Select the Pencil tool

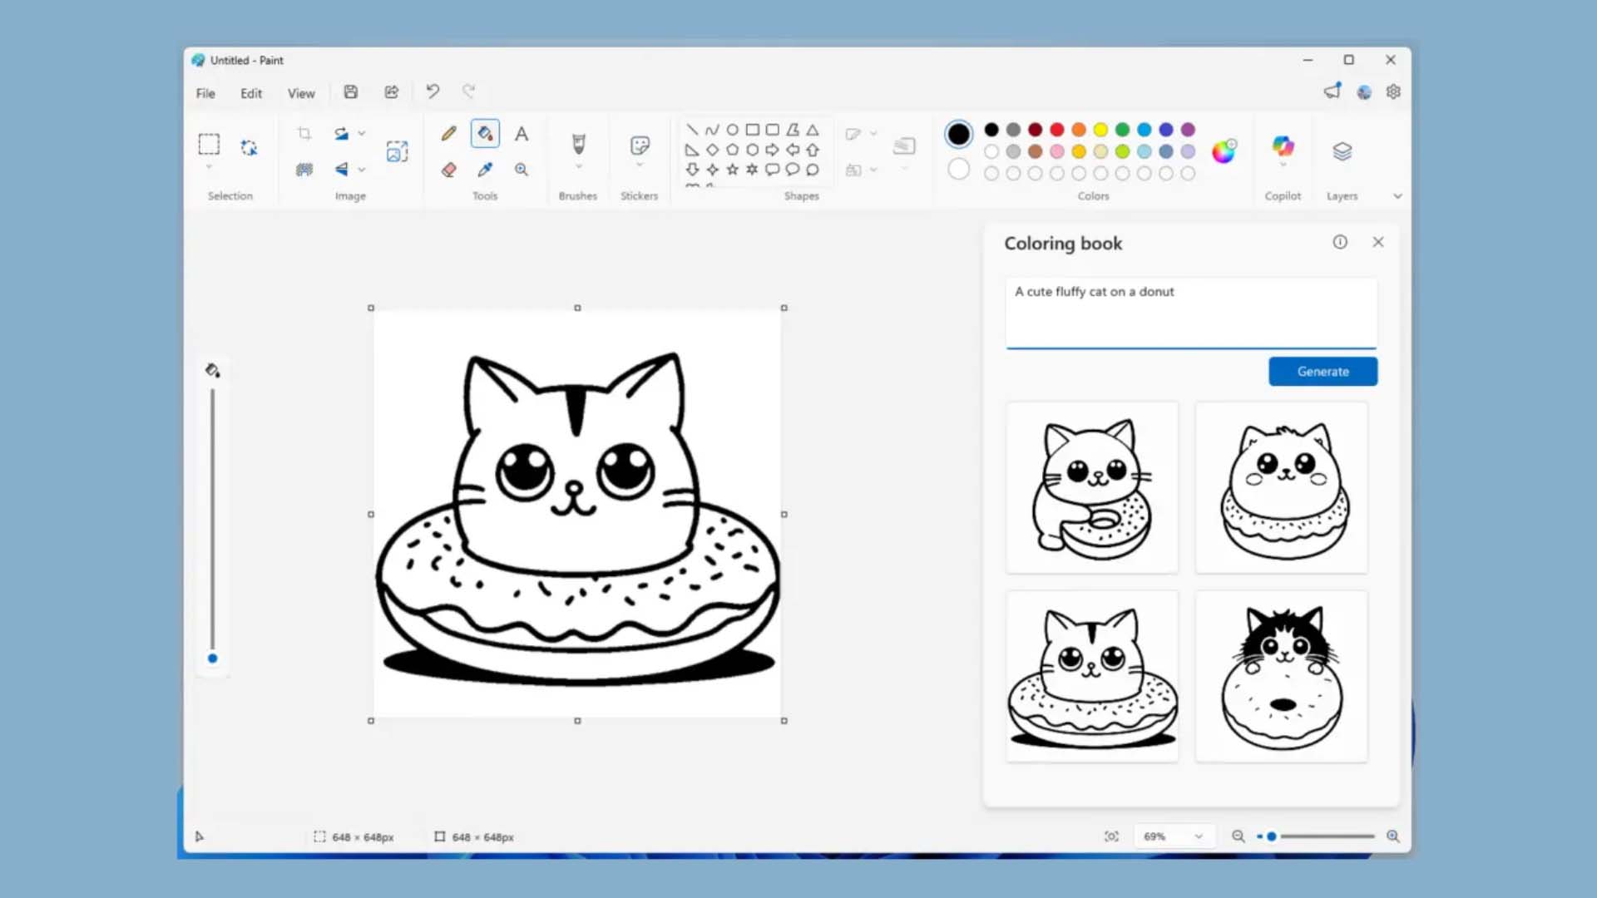[x=448, y=133]
